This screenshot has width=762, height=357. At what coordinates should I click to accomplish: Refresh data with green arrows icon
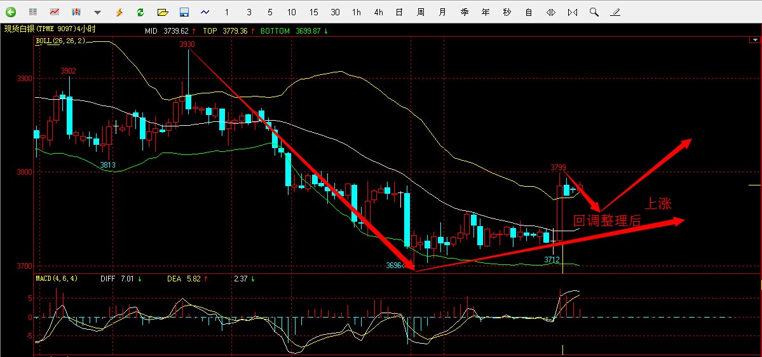pyautogui.click(x=140, y=12)
